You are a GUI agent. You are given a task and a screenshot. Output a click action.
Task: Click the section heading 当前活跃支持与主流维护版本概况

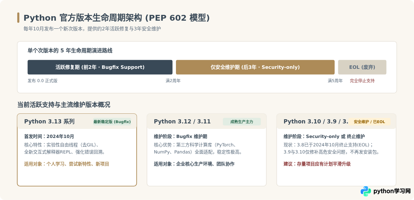(x=64, y=105)
